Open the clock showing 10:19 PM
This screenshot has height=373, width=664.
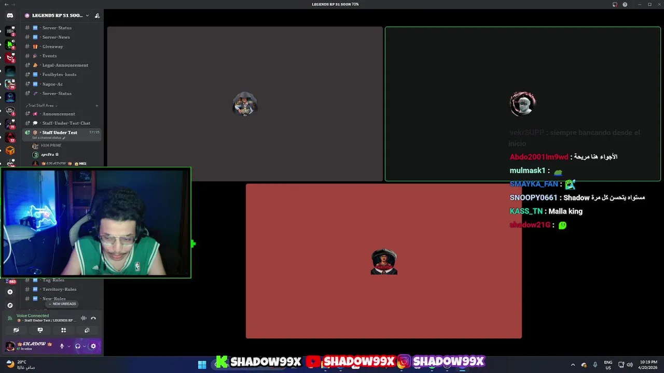(648, 365)
